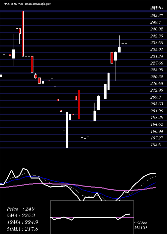Click the 'Price : 240' readout
The height and width of the screenshot is (234, 167).
pyautogui.click(x=21, y=209)
